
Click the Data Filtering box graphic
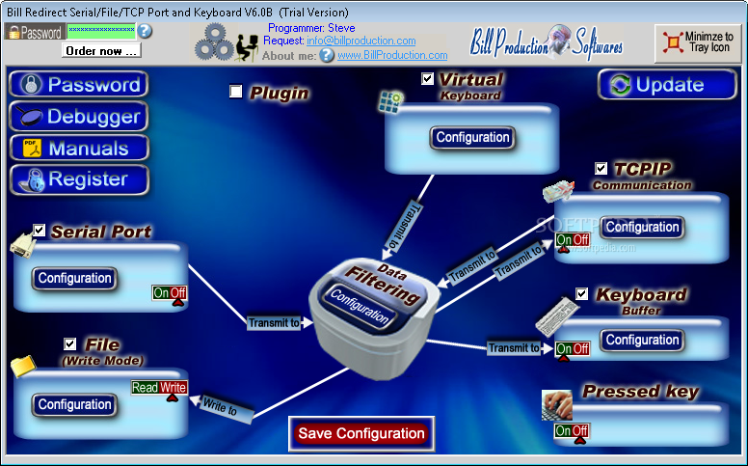374,321
